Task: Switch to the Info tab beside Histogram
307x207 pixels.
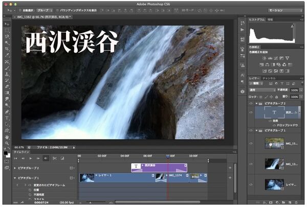Action: pyautogui.click(x=270, y=19)
